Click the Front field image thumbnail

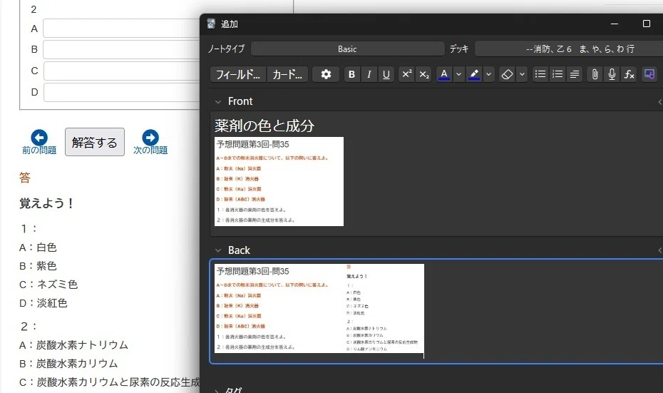coord(279,181)
